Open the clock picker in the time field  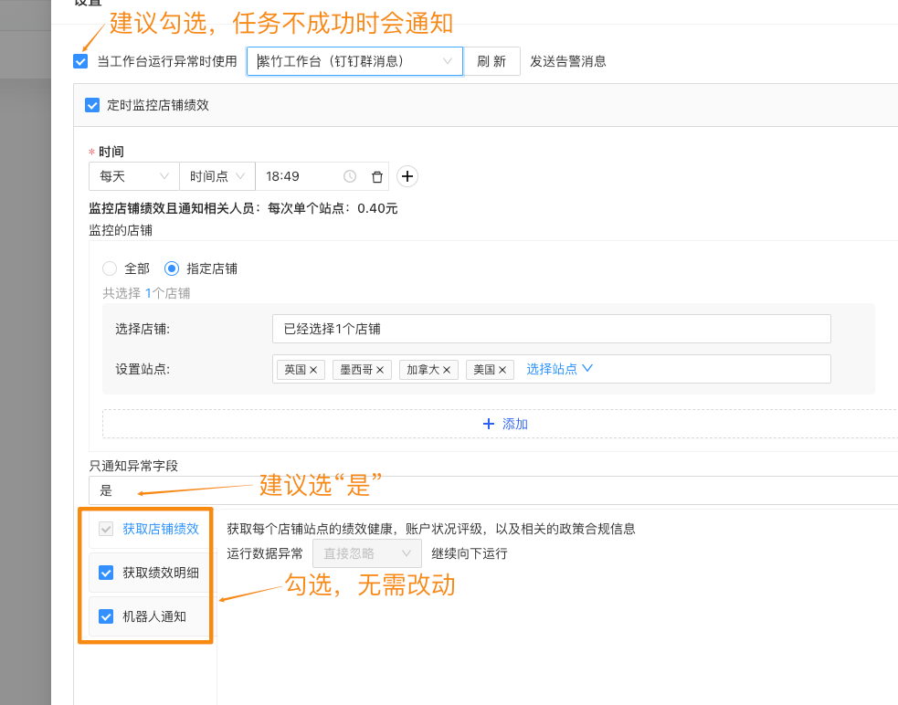tap(350, 177)
